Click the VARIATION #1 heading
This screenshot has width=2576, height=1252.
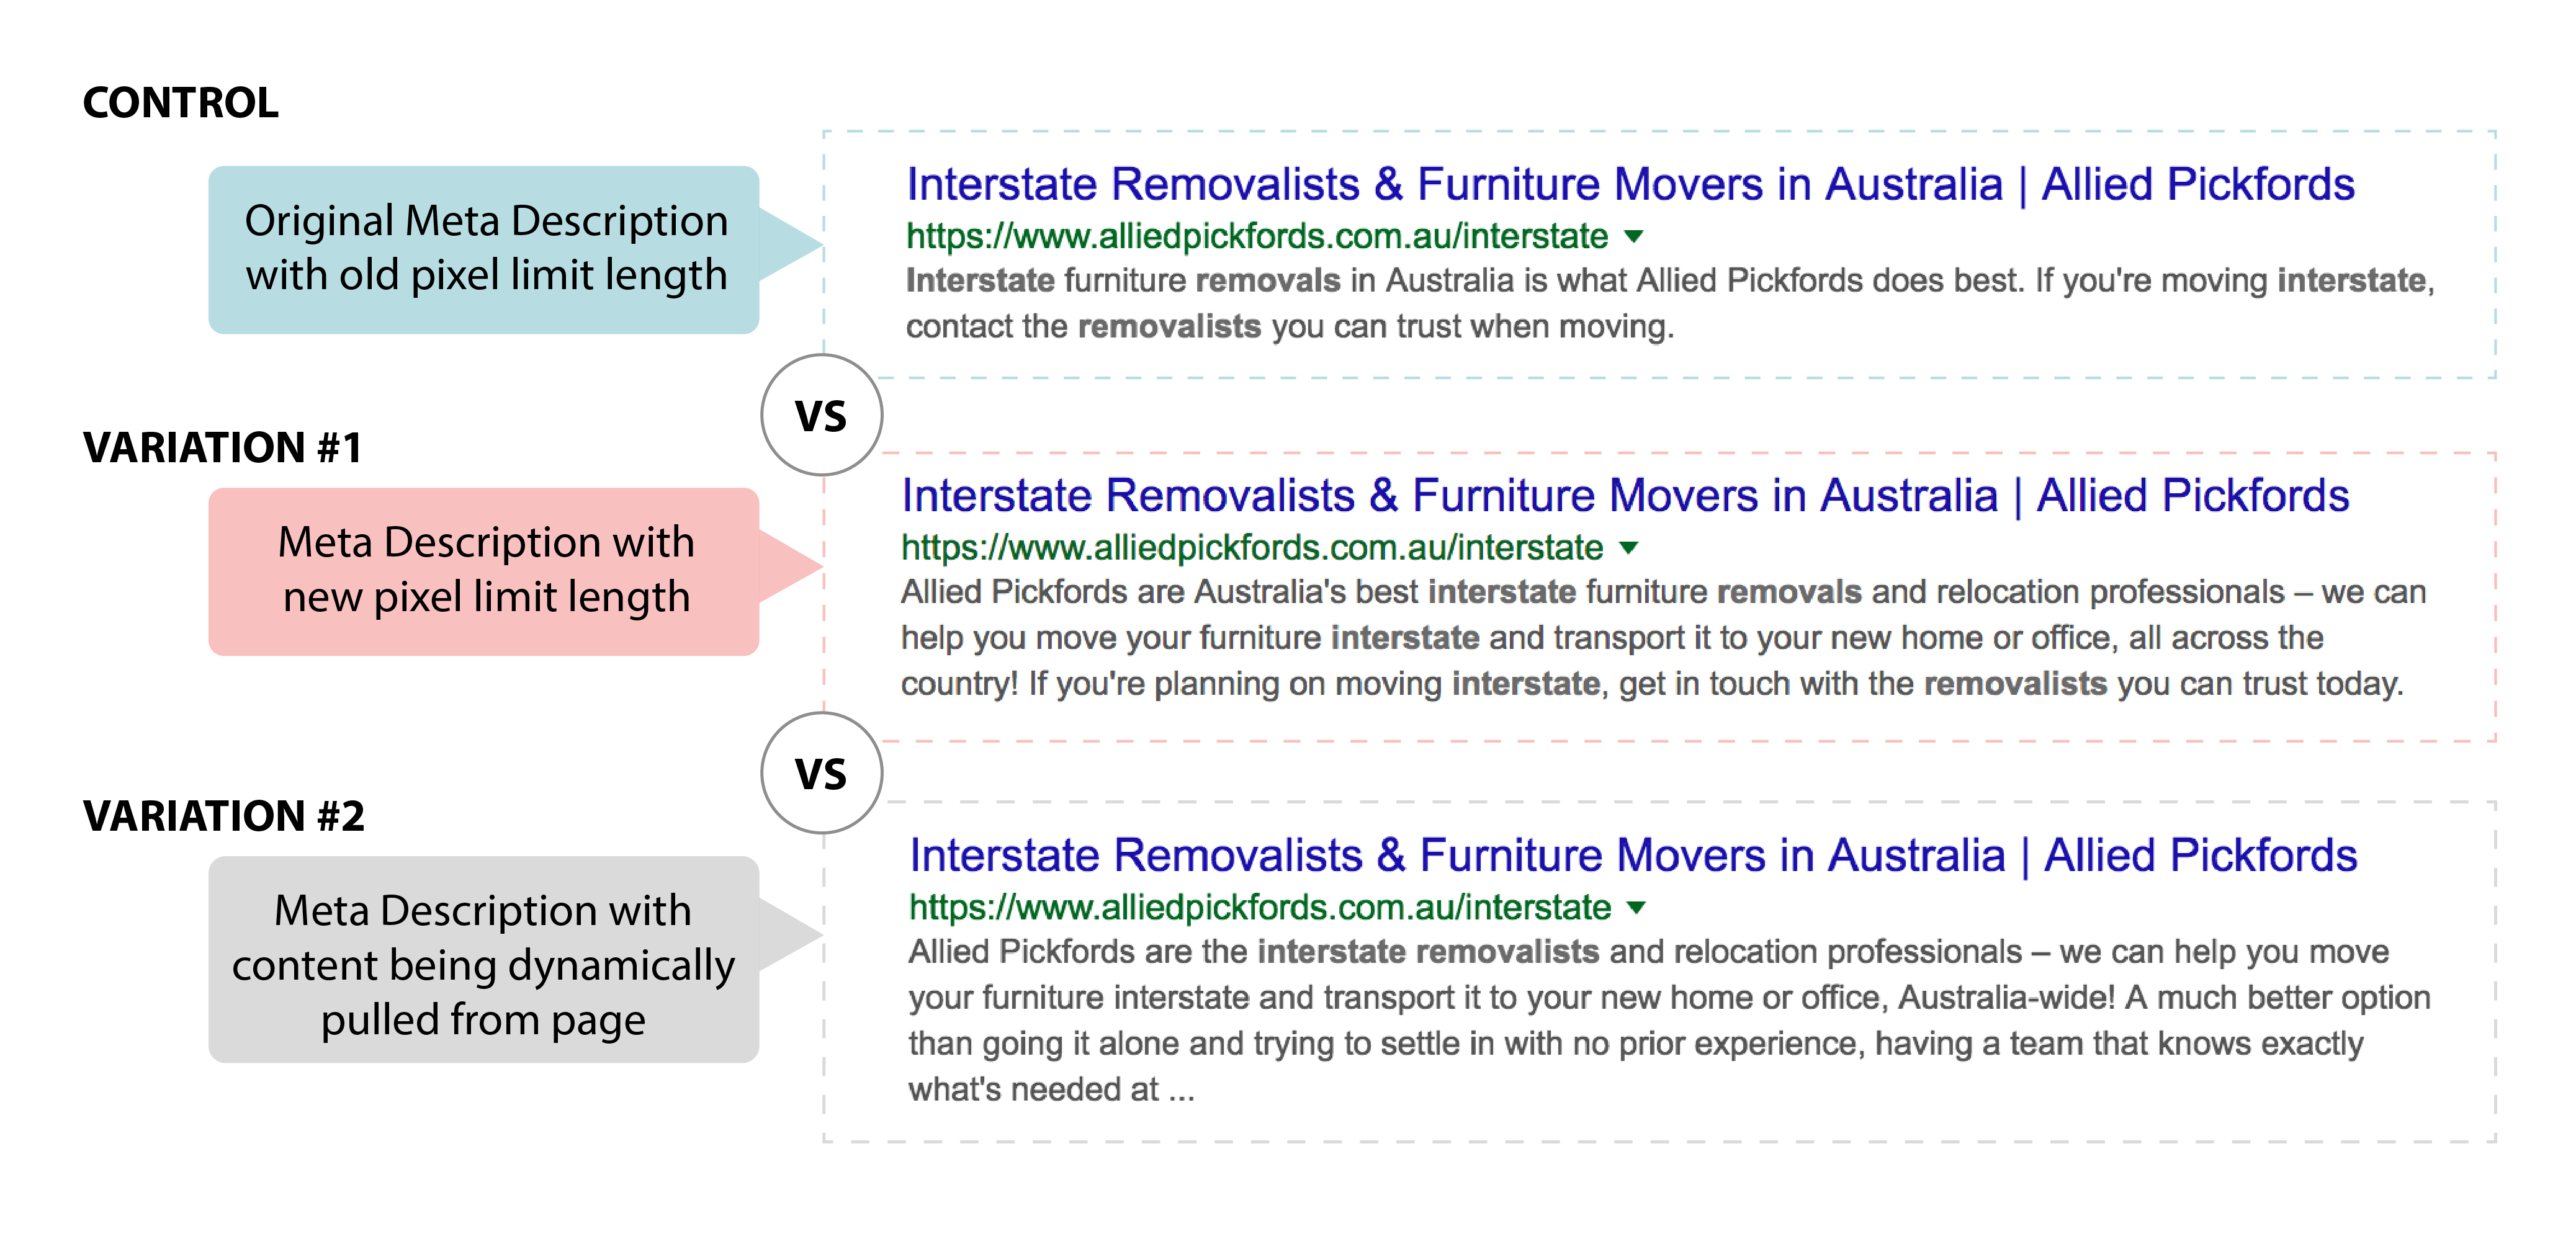pyautogui.click(x=222, y=447)
